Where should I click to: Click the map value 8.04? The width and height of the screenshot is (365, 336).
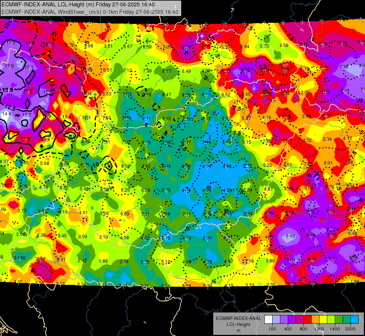(x=126, y=166)
